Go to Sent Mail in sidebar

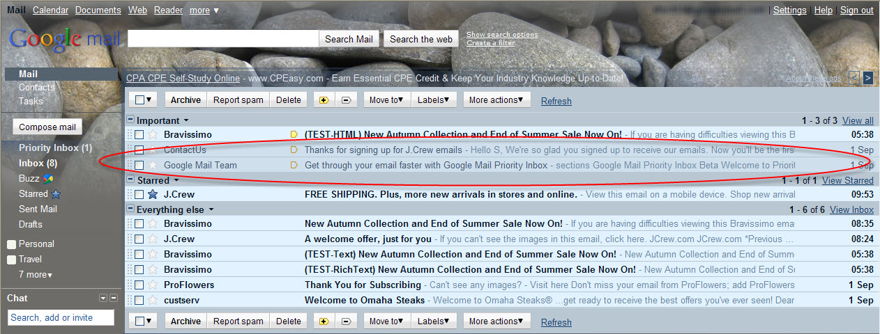coord(38,209)
